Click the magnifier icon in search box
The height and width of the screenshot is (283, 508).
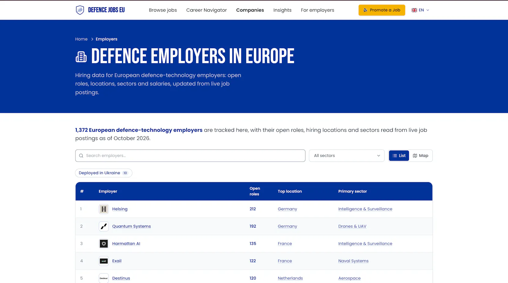(x=81, y=156)
